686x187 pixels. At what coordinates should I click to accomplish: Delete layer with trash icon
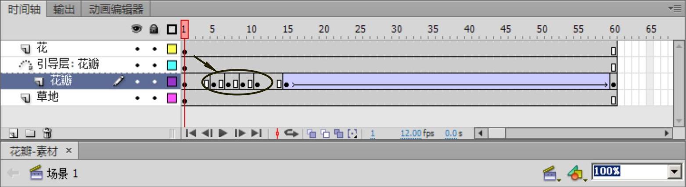[47, 133]
